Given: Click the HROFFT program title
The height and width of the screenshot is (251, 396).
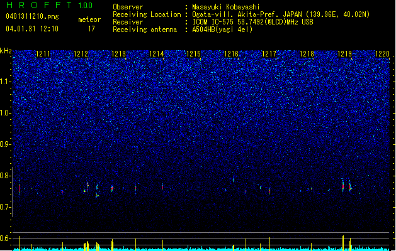Looking at the screenshot, I should click(x=39, y=5).
